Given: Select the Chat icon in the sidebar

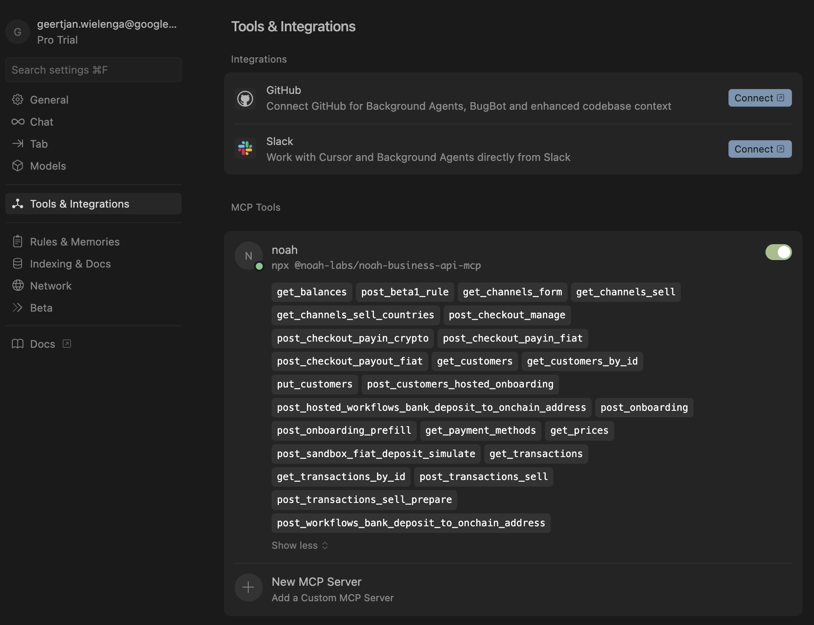Looking at the screenshot, I should click(18, 122).
